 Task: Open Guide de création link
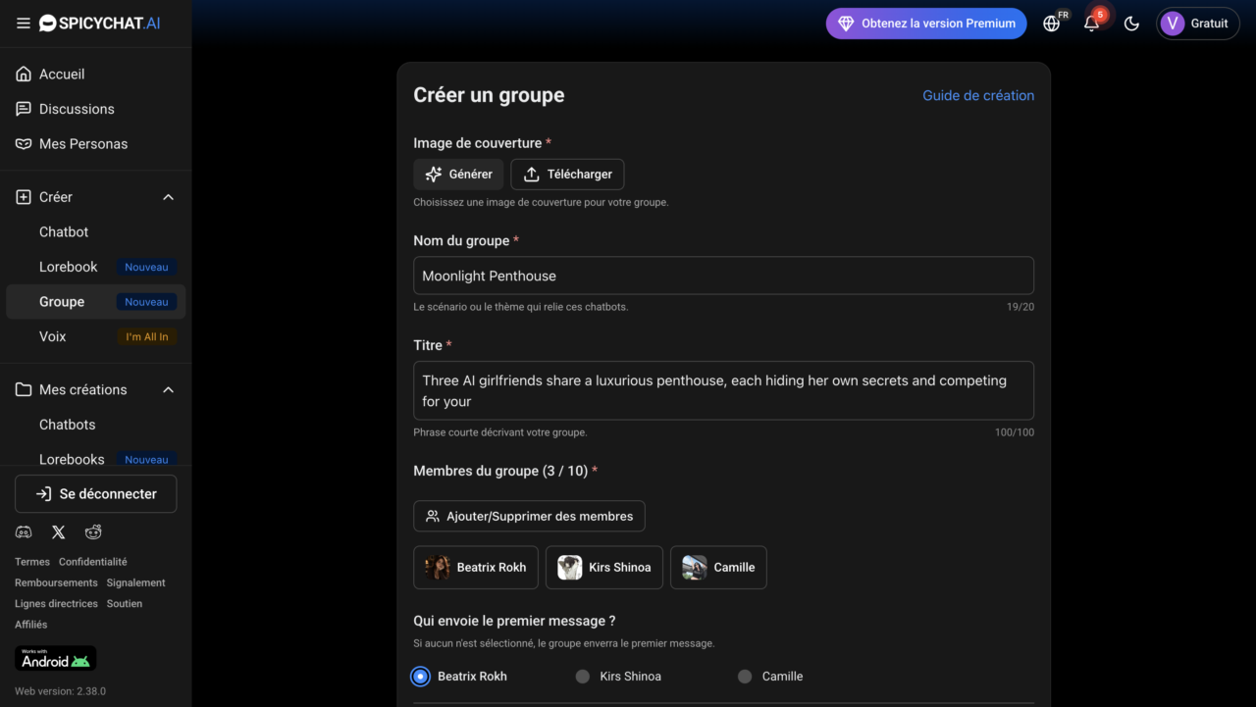(978, 95)
